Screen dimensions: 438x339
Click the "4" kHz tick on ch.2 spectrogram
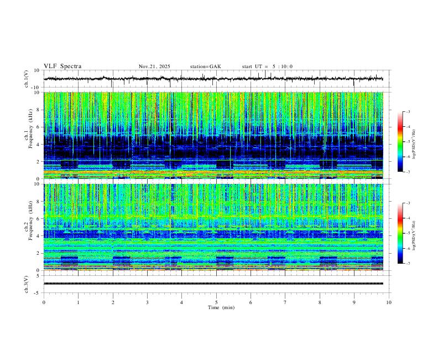coord(38,236)
